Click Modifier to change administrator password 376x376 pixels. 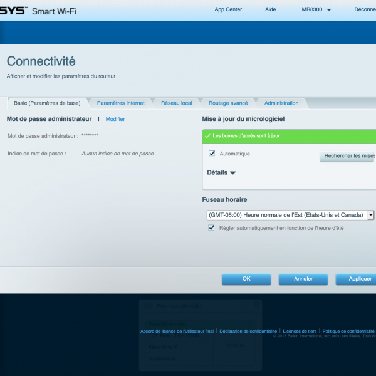pos(115,119)
